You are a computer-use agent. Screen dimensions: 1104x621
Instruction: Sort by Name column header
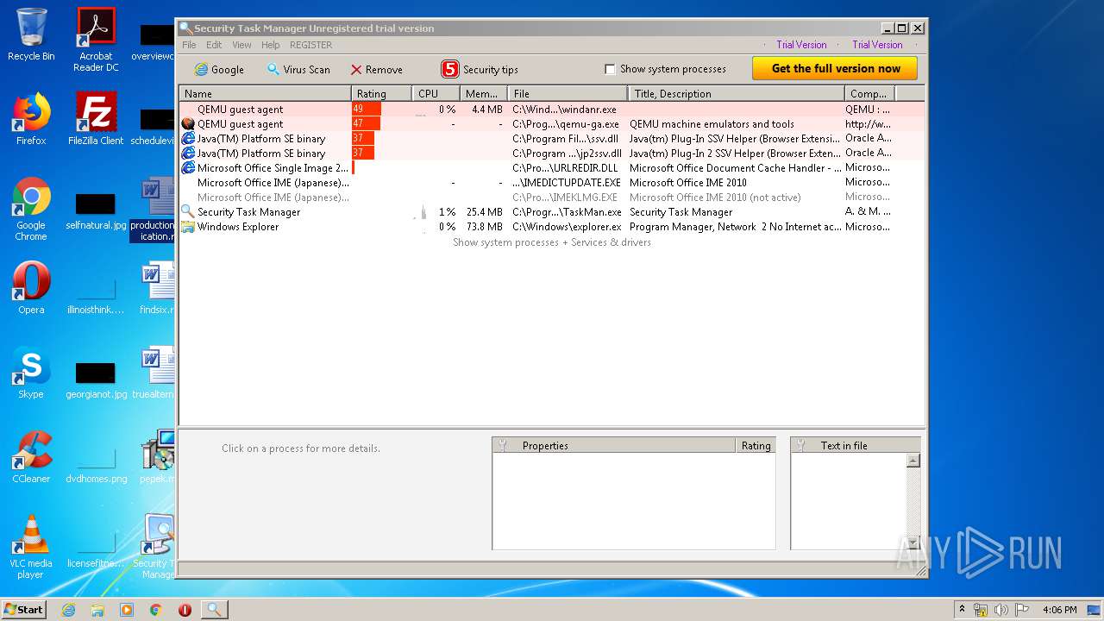[265, 93]
